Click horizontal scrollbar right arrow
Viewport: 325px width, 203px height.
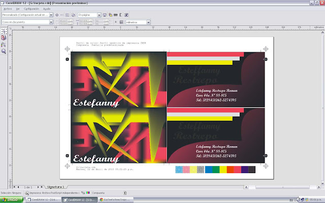pos(319,187)
